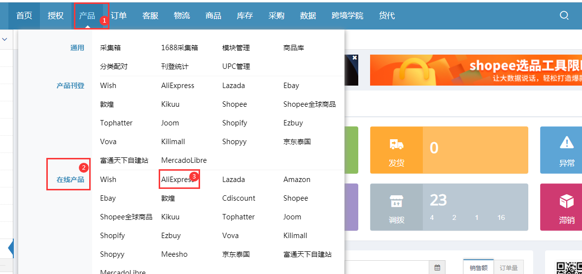
Task: Open 模块管理 under 通用
Action: point(236,48)
